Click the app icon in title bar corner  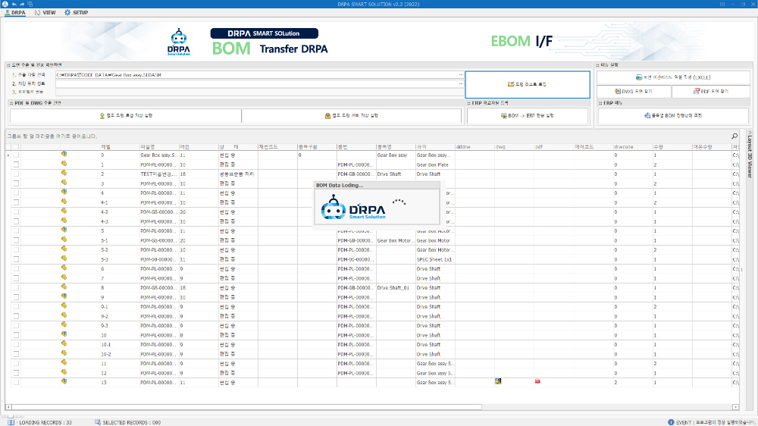click(5, 4)
